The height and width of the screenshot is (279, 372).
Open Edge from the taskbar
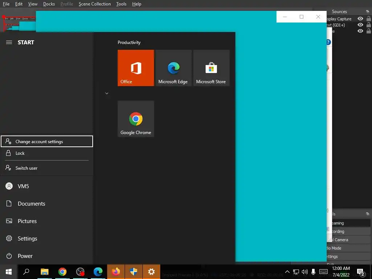(98, 272)
